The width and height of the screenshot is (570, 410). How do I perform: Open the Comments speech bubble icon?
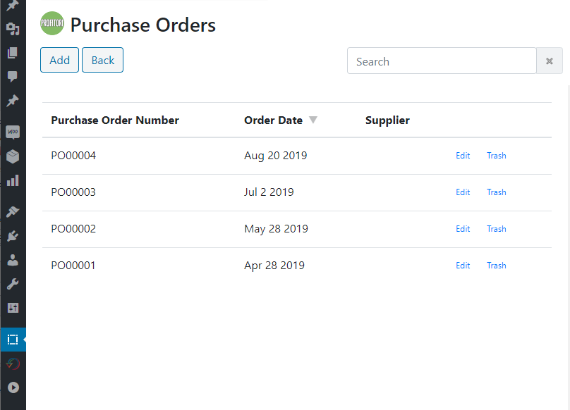pyautogui.click(x=13, y=76)
